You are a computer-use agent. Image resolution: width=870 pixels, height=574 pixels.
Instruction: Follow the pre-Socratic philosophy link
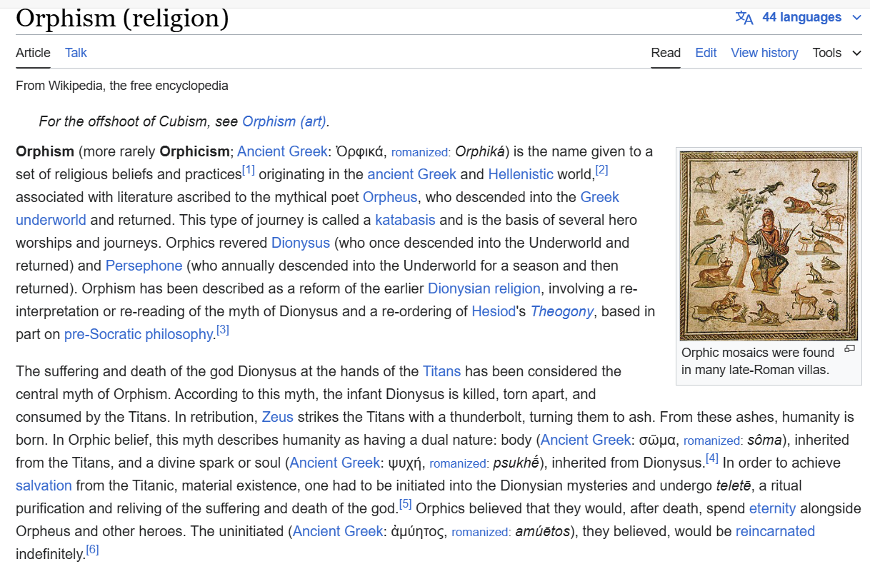tap(139, 334)
